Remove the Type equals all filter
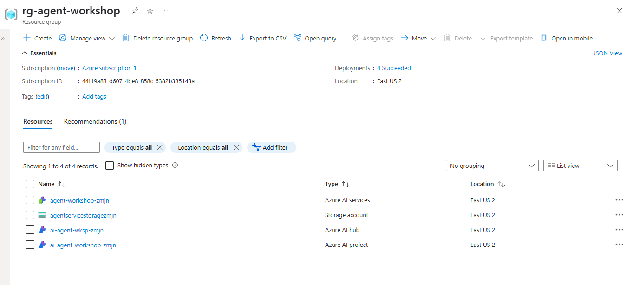633x285 pixels. click(x=160, y=147)
